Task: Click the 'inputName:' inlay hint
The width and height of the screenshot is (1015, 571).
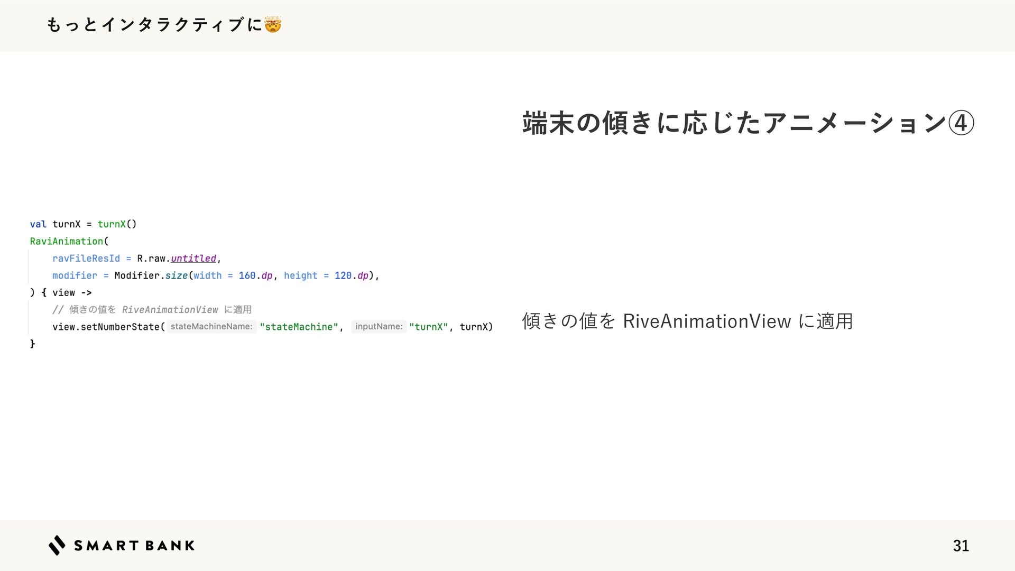Action: (x=379, y=327)
